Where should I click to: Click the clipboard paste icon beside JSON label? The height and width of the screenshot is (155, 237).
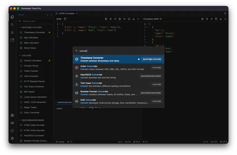pyautogui.click(x=65, y=19)
